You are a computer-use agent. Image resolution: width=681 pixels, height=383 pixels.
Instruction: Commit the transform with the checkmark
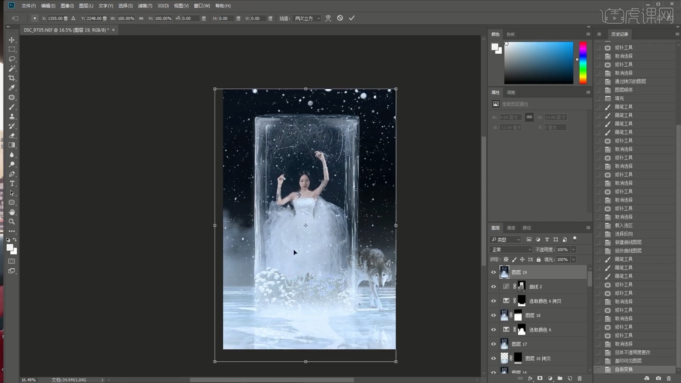click(351, 18)
